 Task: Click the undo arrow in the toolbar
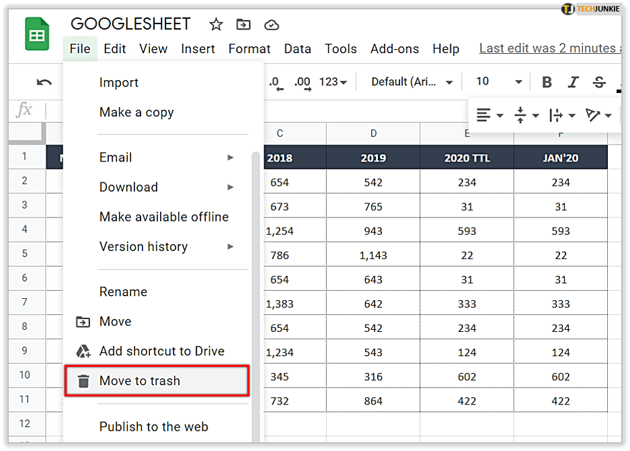coord(44,82)
